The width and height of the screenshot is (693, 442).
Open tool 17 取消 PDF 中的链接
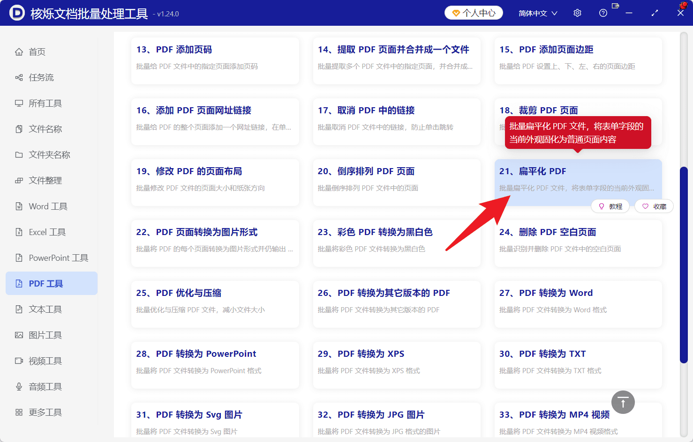[x=397, y=122]
